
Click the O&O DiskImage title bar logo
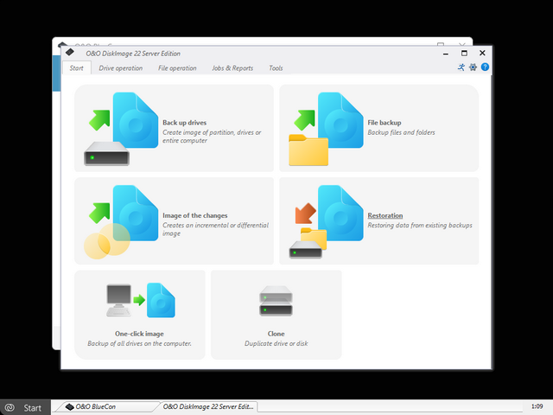(70, 53)
